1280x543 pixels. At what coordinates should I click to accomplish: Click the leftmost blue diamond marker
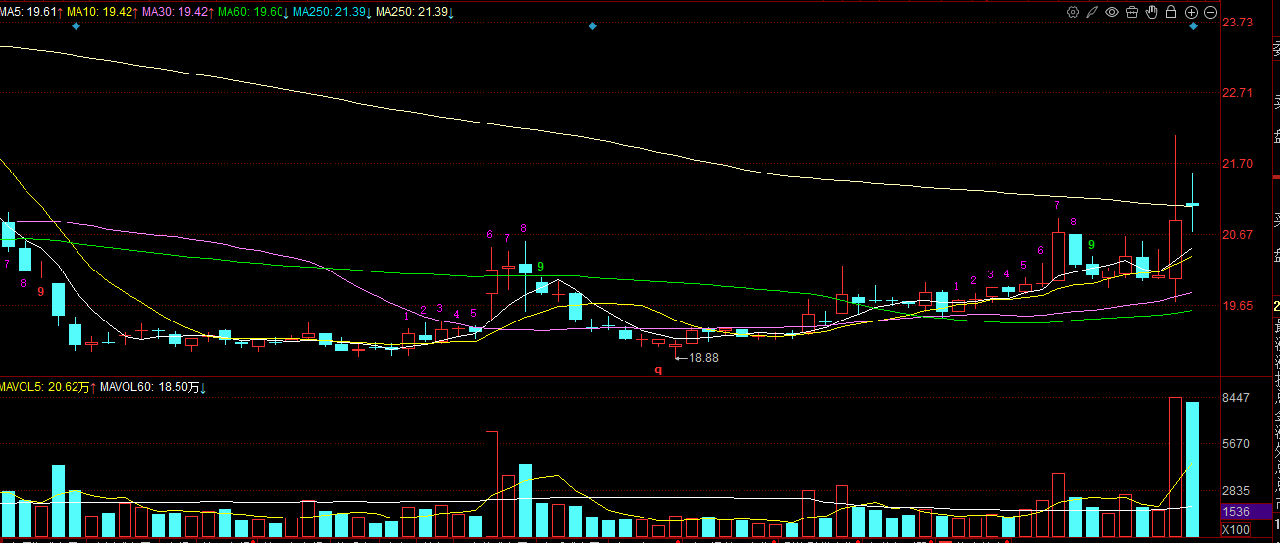76,26
